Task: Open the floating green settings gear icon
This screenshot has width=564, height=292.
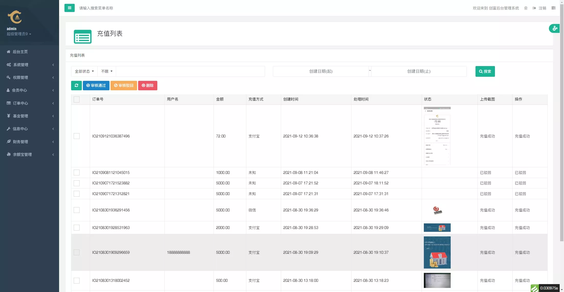Action: pos(555,28)
